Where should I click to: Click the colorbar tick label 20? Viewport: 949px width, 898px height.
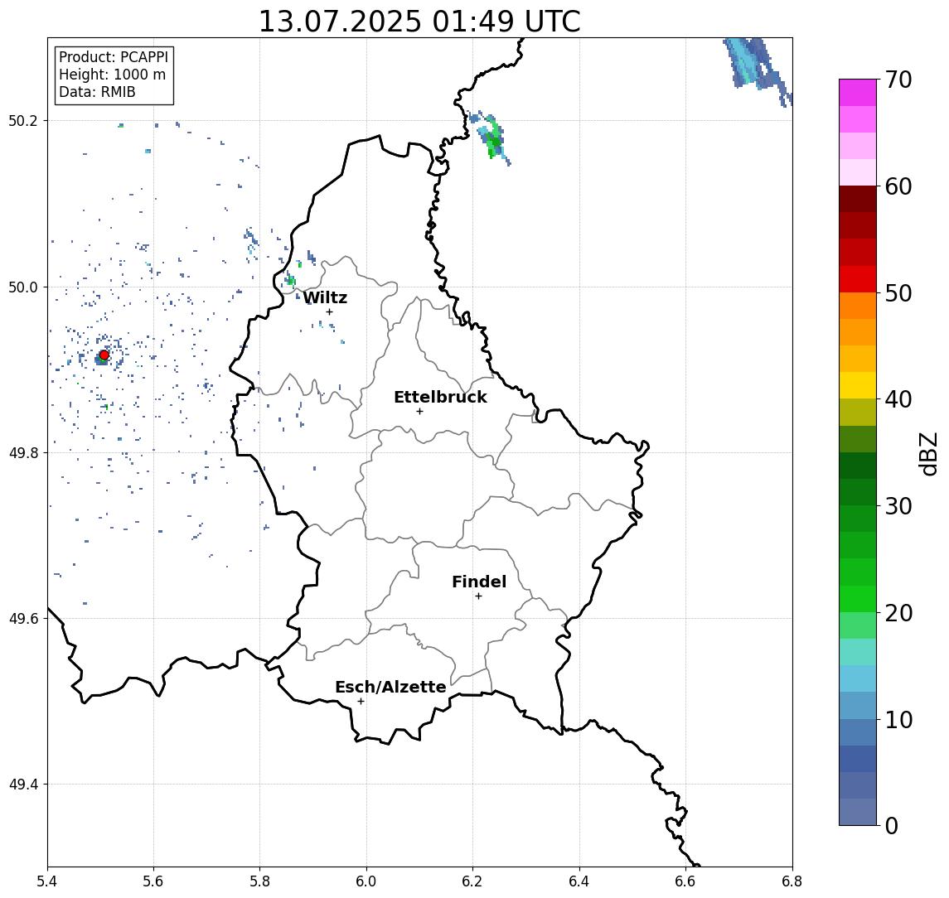click(x=898, y=612)
